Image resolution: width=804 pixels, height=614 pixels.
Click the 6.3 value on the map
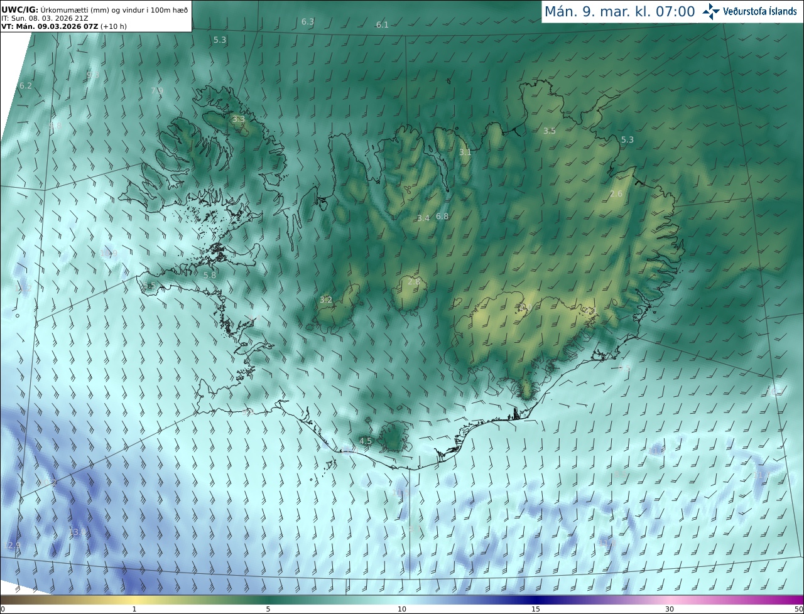[308, 21]
